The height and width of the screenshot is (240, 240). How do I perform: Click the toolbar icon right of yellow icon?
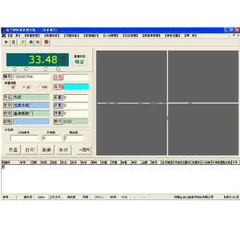coord(31,42)
